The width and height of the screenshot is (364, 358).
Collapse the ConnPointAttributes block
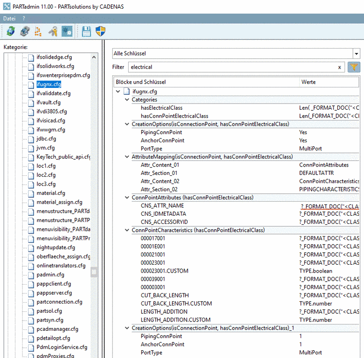pyautogui.click(x=127, y=198)
